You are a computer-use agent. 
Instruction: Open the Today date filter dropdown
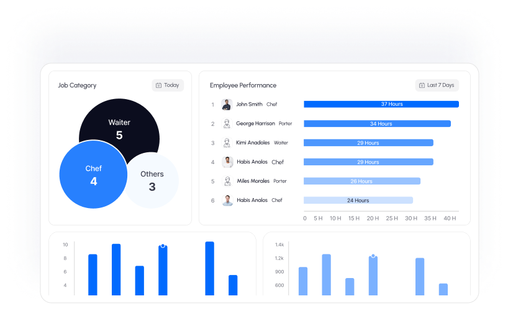[168, 85]
